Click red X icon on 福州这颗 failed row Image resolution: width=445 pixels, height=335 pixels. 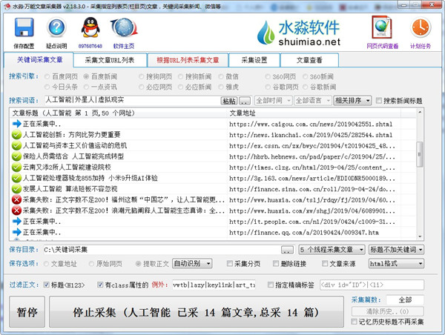[x=17, y=199]
